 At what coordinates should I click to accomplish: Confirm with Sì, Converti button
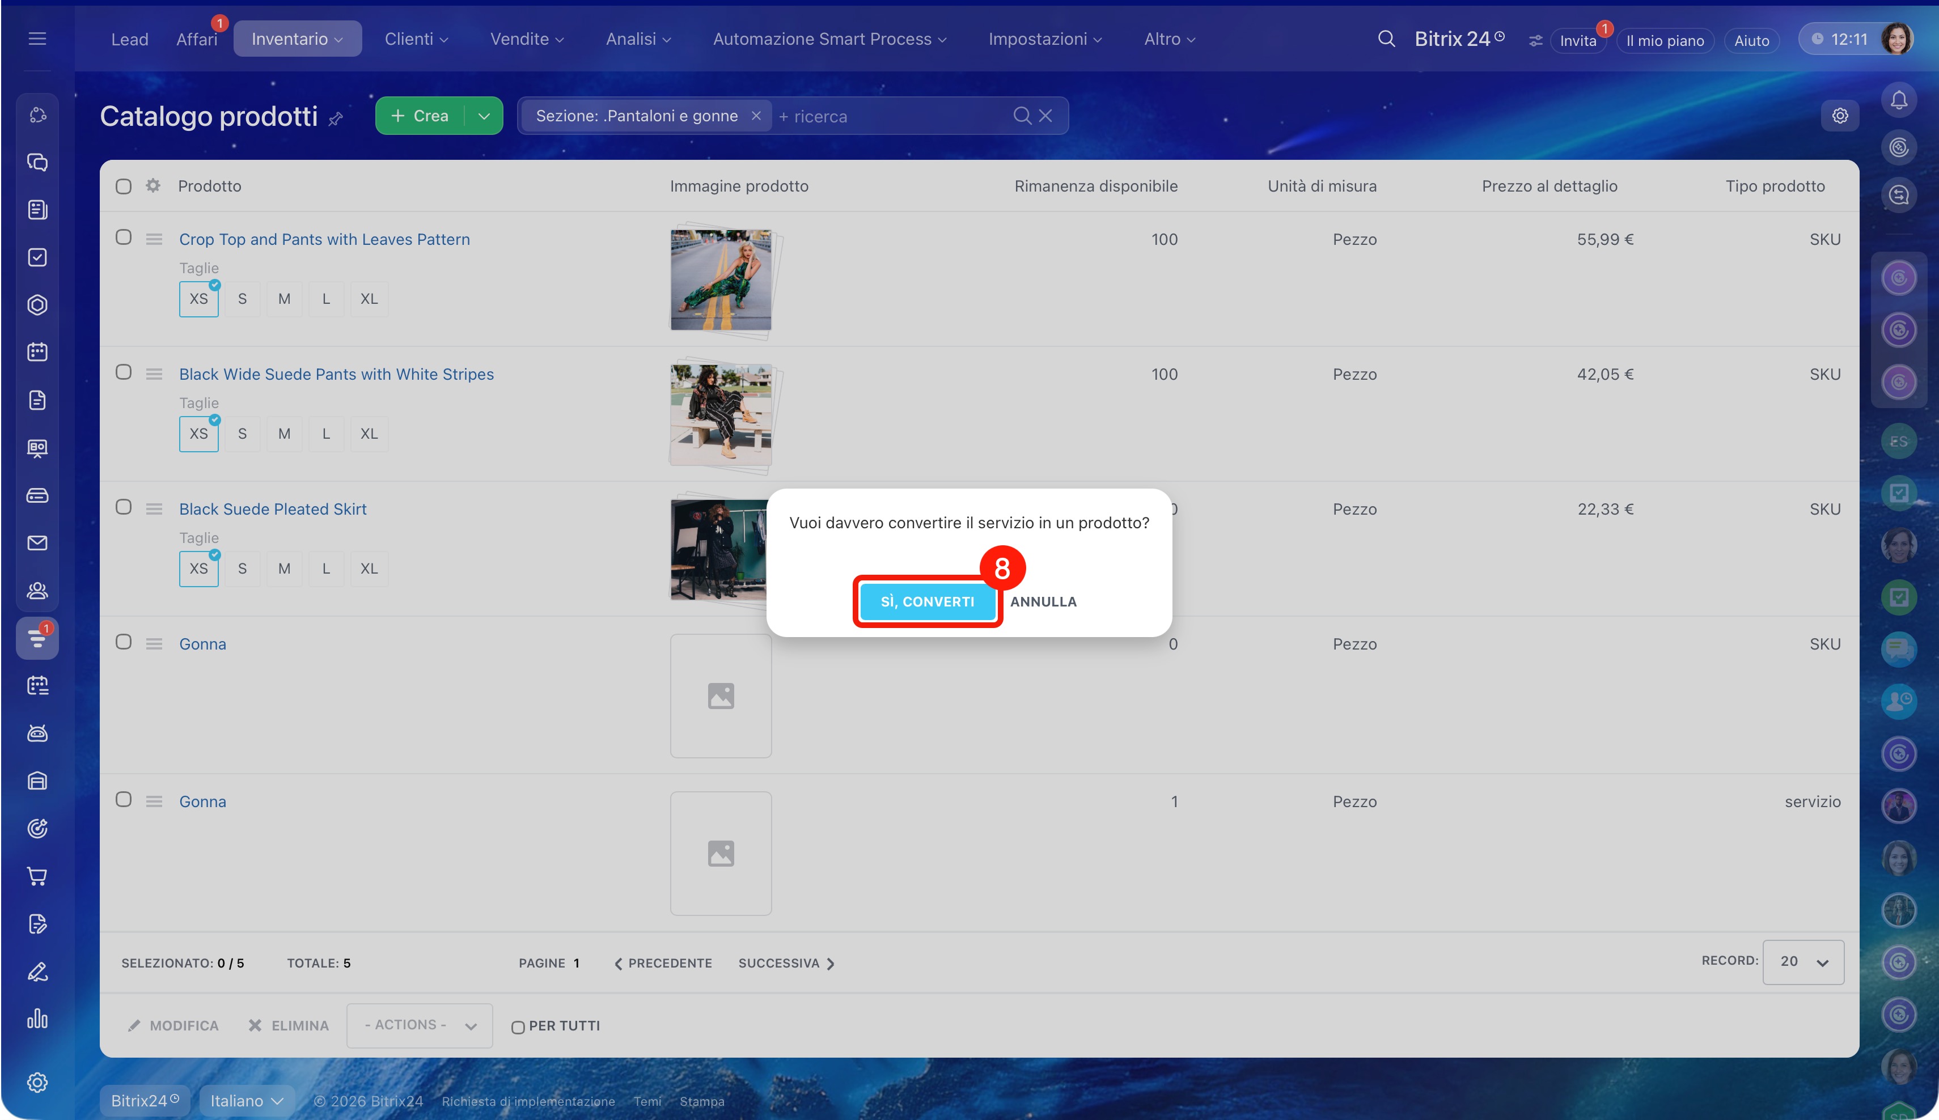pyautogui.click(x=927, y=601)
